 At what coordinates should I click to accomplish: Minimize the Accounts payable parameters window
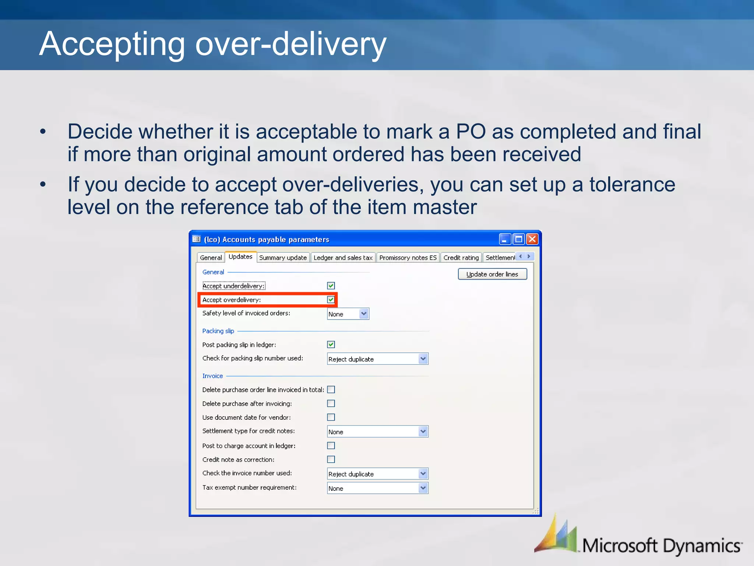(505, 239)
